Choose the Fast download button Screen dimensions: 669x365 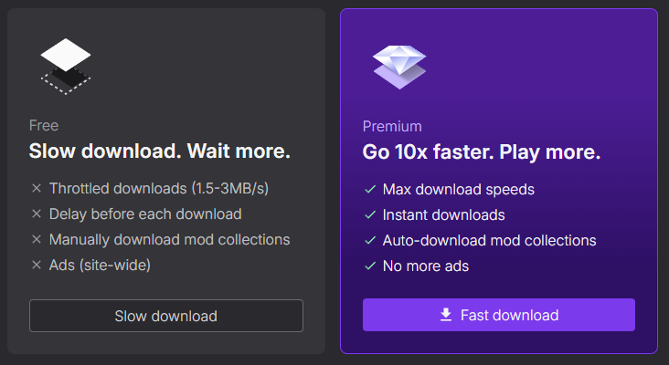point(498,316)
